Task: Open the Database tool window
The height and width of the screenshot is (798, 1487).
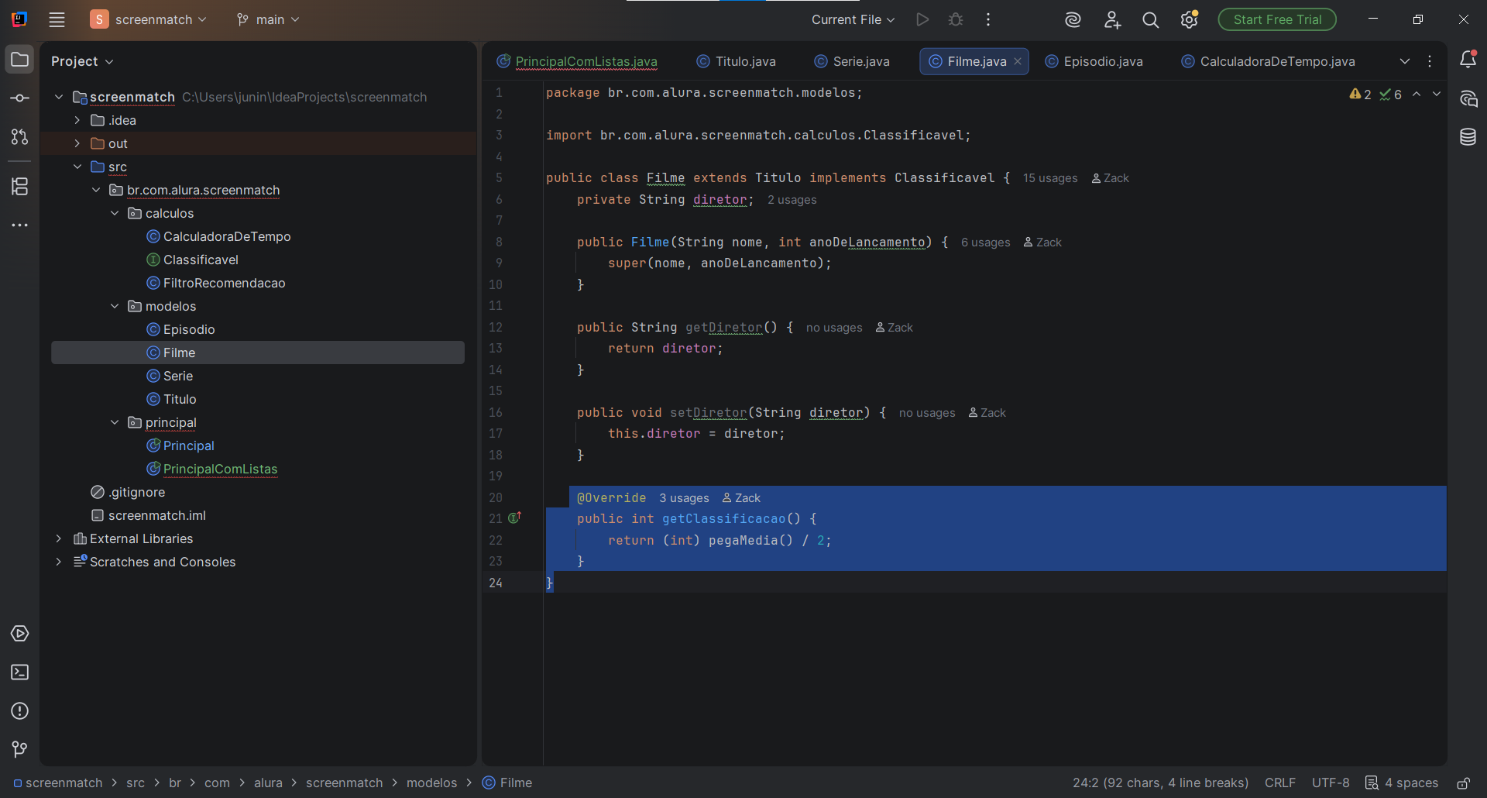Action: coord(1468,137)
